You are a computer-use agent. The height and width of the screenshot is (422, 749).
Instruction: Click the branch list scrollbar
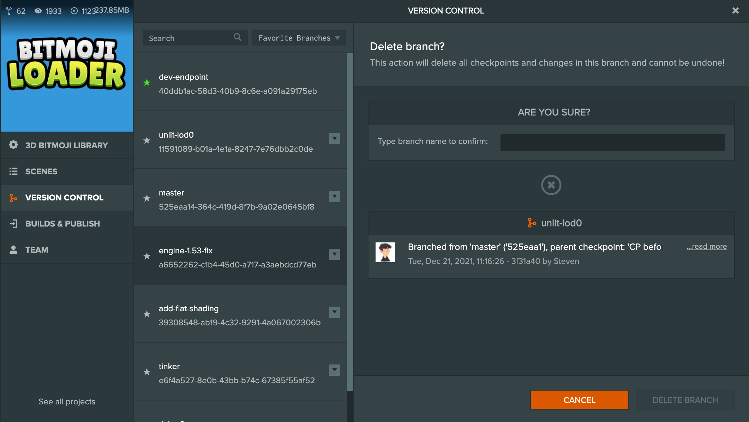coord(350,222)
